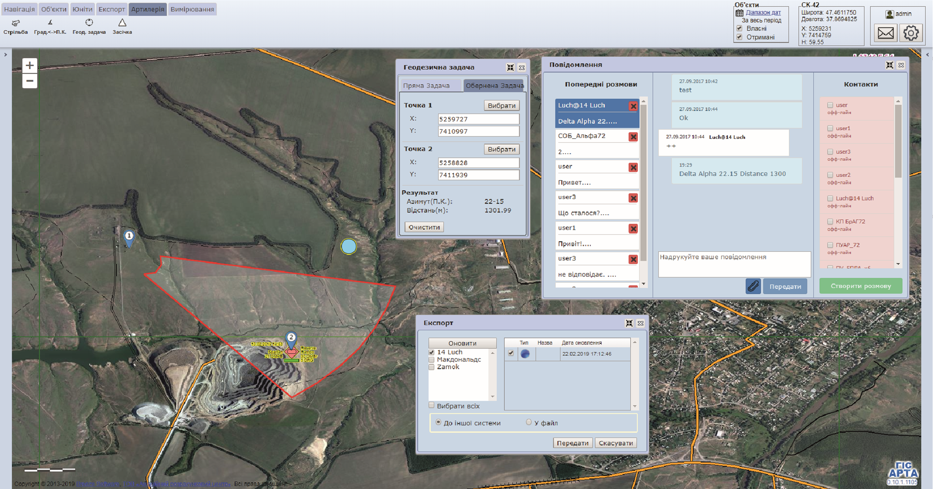The image size is (933, 489).
Task: Toggle the Власні objects checkbox
Action: point(739,28)
